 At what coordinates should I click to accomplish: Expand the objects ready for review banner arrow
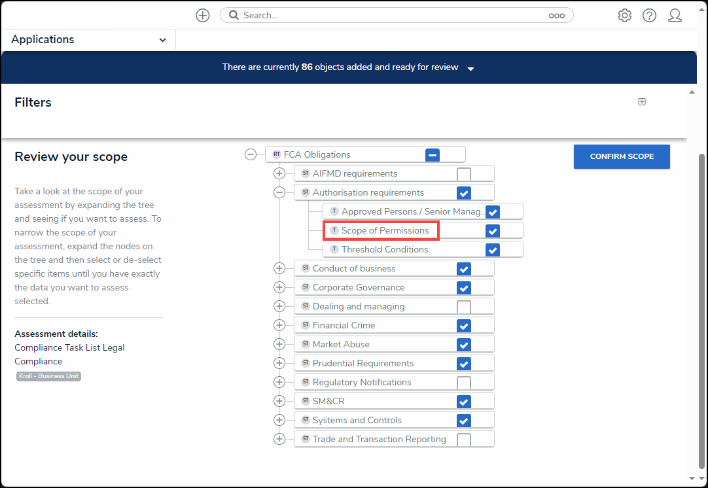470,69
